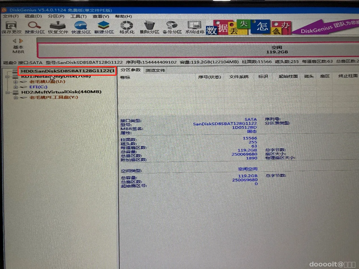Click the 保存更改 save changes icon
The width and height of the screenshot is (359, 269).
point(12,27)
